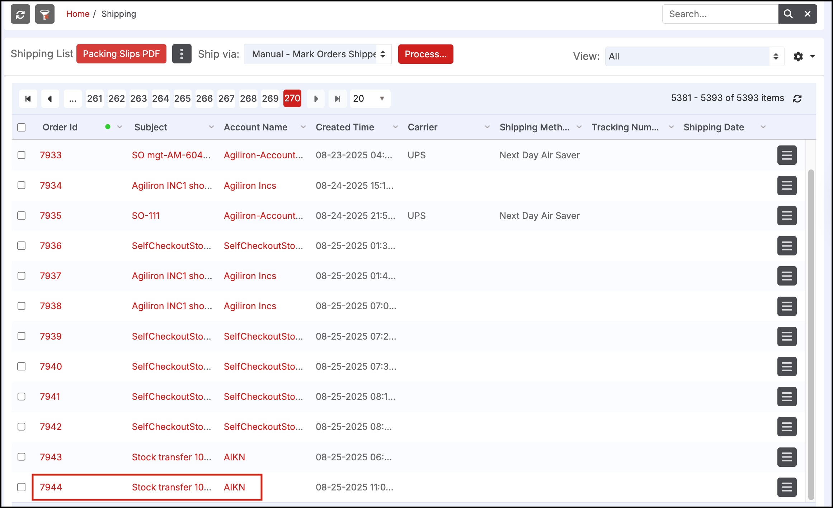The image size is (833, 508).
Task: Click the search magnifier button
Action: 788,14
